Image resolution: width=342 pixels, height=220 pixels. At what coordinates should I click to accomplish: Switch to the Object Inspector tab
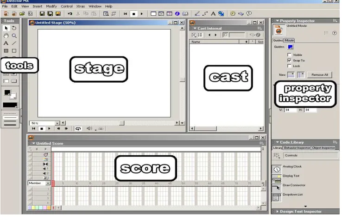click(x=323, y=148)
